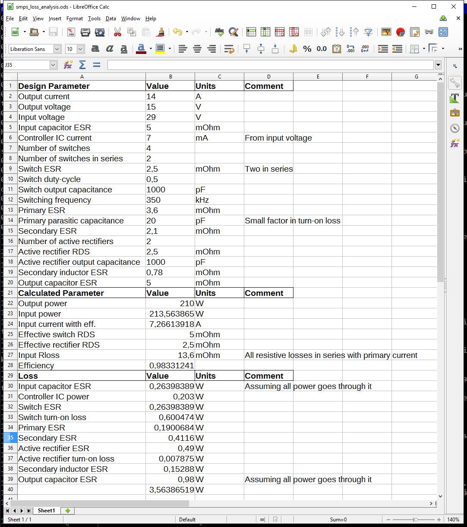
Task: Open the Insert menu
Action: point(55,19)
